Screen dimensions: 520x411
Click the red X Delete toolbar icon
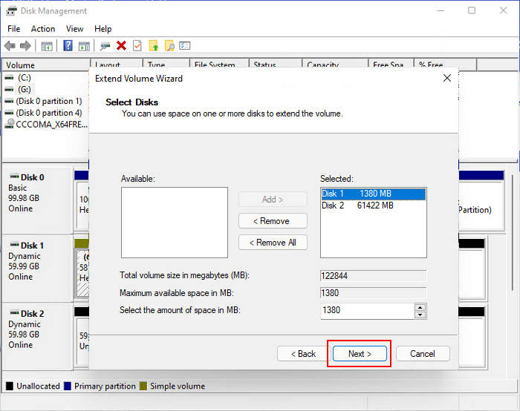[x=121, y=46]
